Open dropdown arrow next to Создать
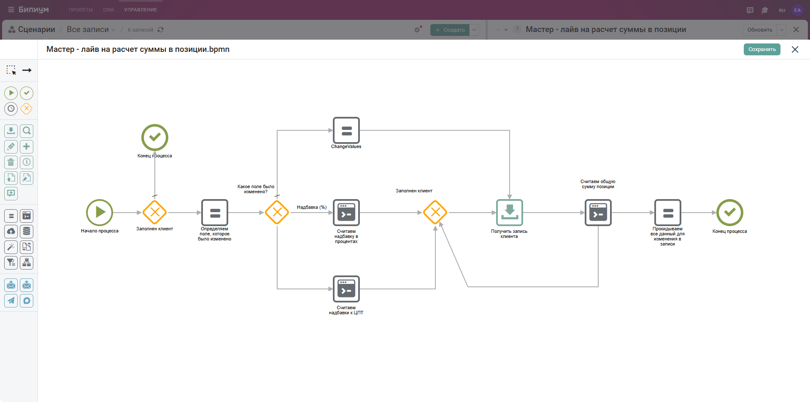 pos(474,30)
